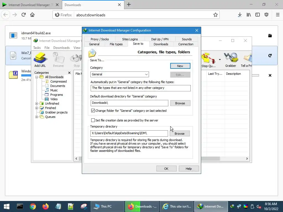Click the Help button in configuration
The width and height of the screenshot is (283, 212).
[x=188, y=169]
